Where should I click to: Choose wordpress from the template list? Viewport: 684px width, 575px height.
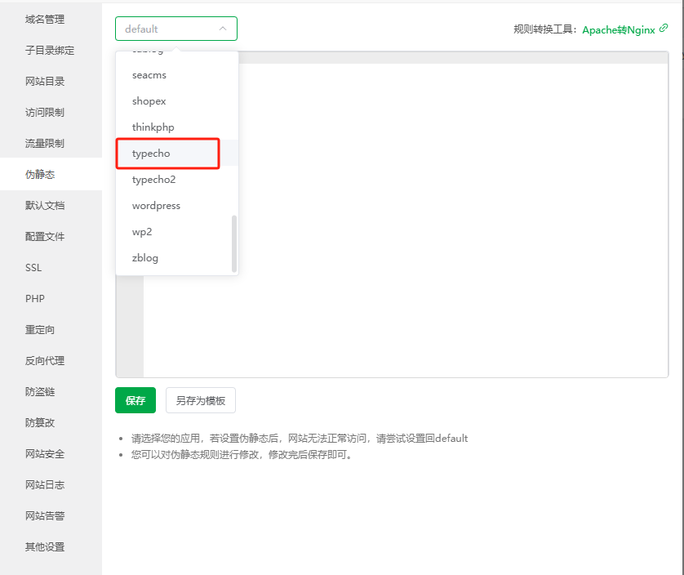coord(156,206)
